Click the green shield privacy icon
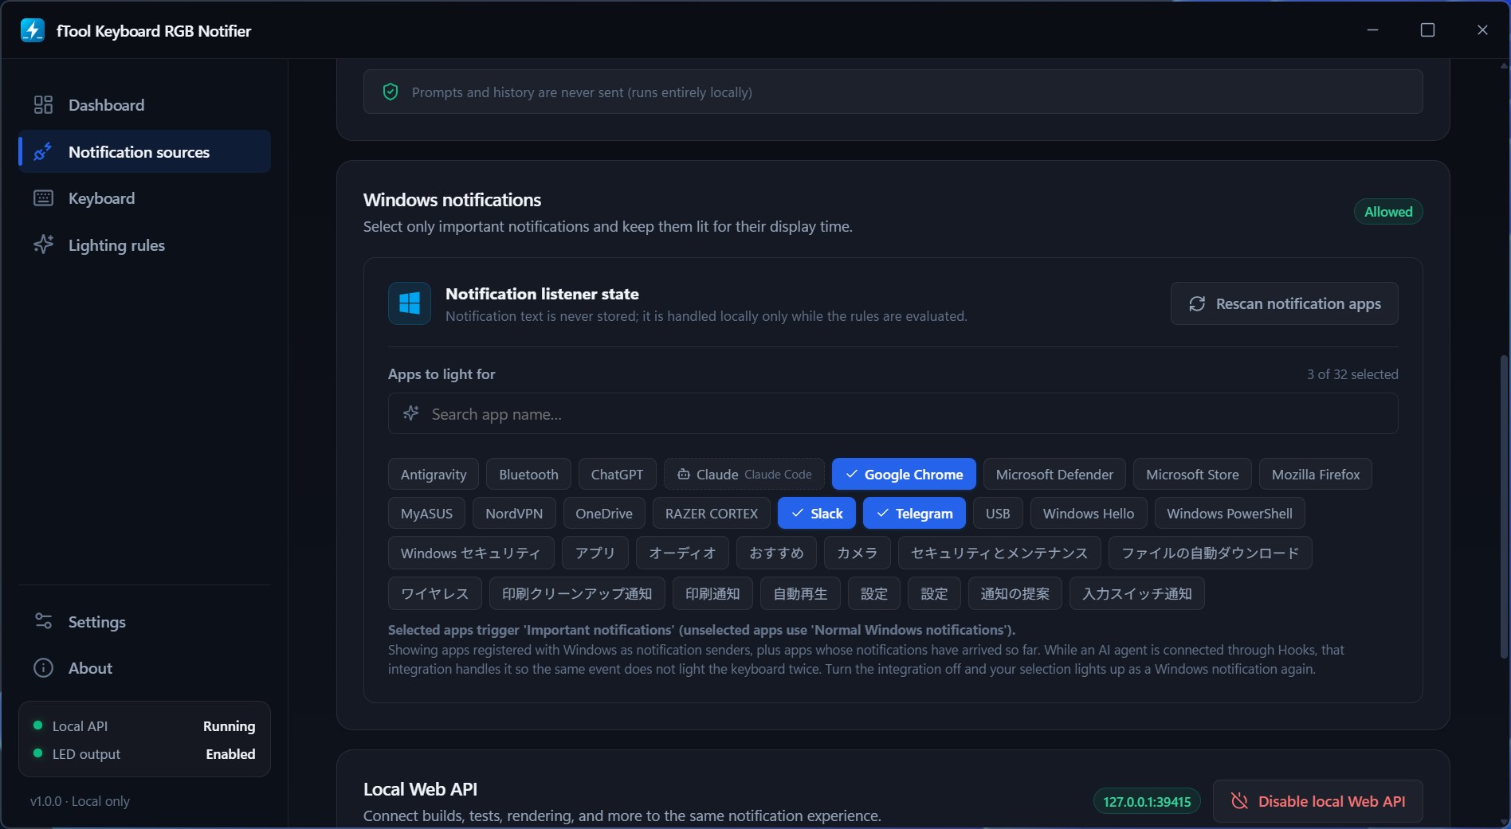This screenshot has width=1511, height=829. coord(391,92)
